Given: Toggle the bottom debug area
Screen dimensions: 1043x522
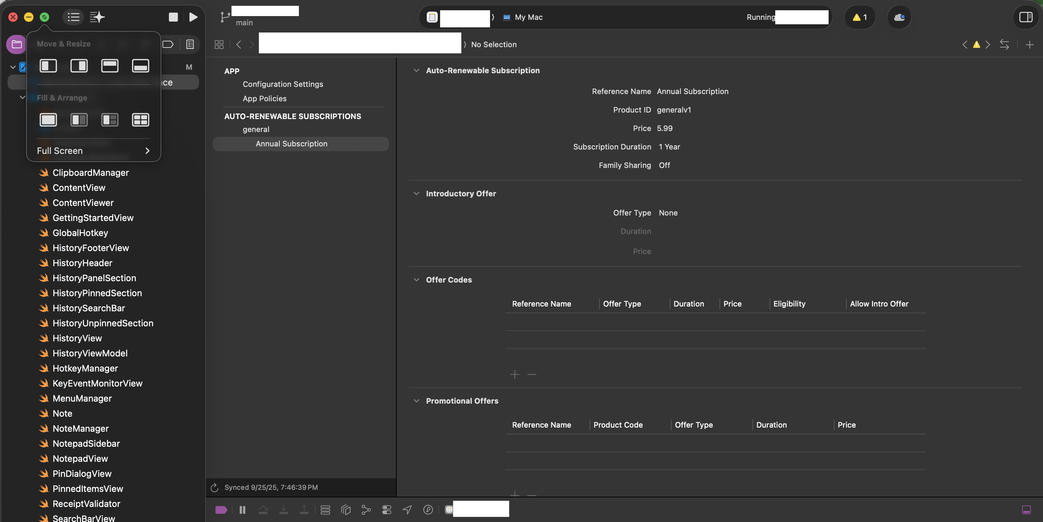Looking at the screenshot, I should coord(1026,510).
